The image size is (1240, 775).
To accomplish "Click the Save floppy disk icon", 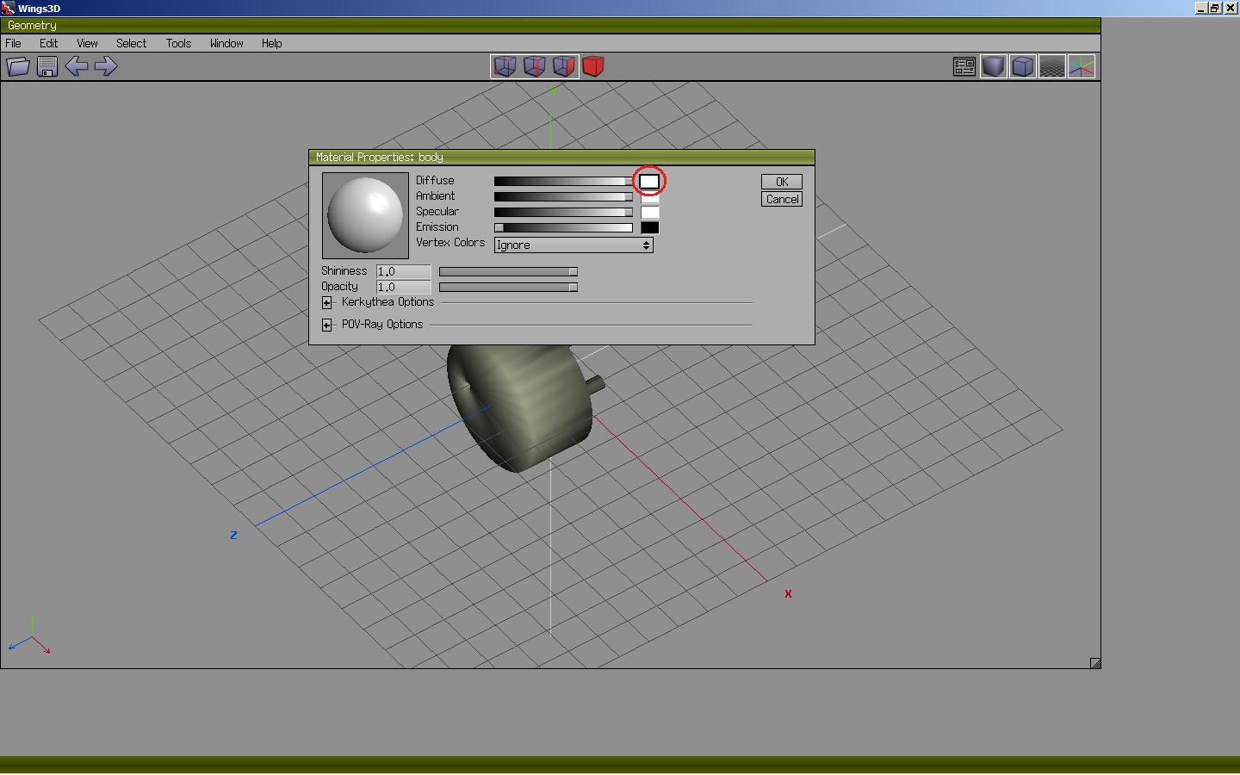I will pyautogui.click(x=47, y=66).
